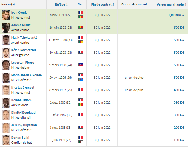Click Algeria flag in Dorian Salhi row

(81, 142)
